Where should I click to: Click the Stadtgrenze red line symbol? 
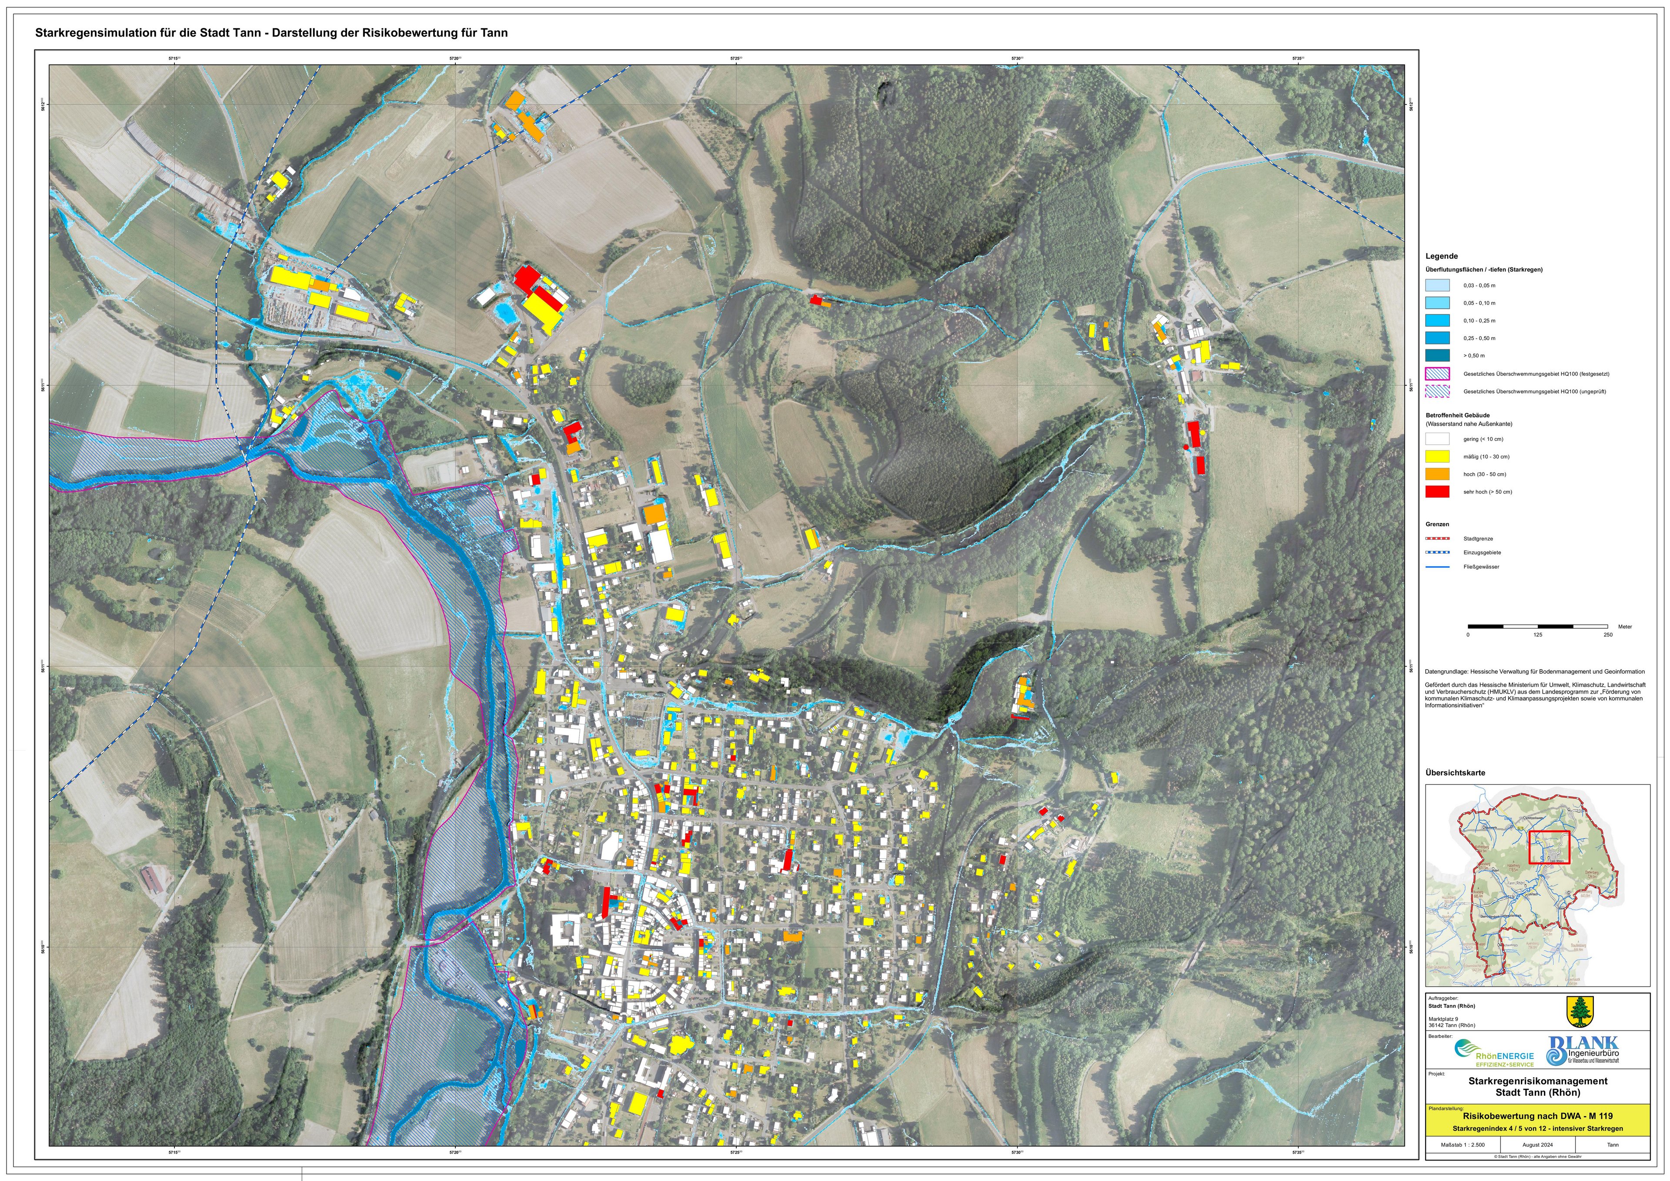pos(1437,539)
